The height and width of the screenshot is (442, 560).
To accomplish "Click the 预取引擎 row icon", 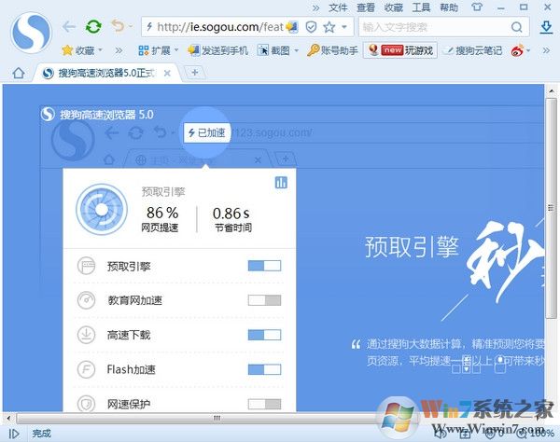I will [86, 266].
